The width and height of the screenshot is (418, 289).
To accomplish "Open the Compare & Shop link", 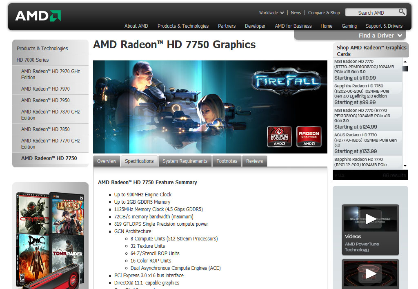I will (324, 13).
